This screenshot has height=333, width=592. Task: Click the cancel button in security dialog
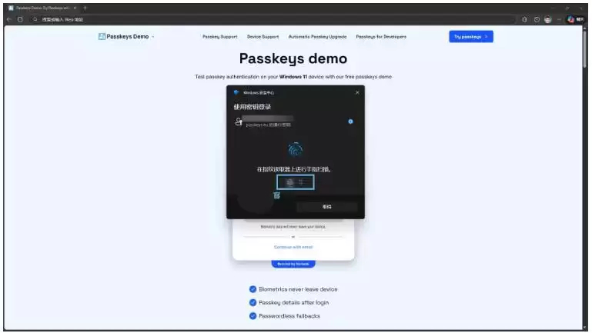coord(326,207)
